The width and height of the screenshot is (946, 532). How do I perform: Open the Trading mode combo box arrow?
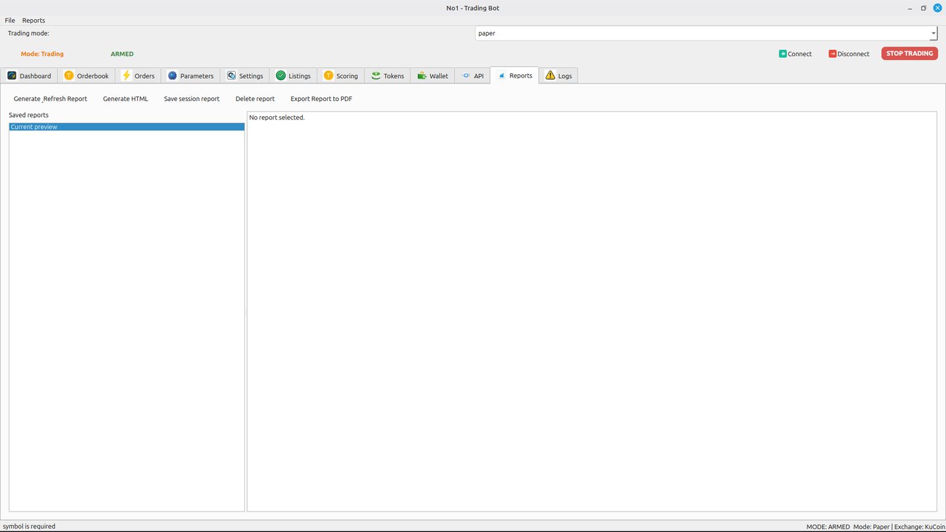pyautogui.click(x=933, y=33)
